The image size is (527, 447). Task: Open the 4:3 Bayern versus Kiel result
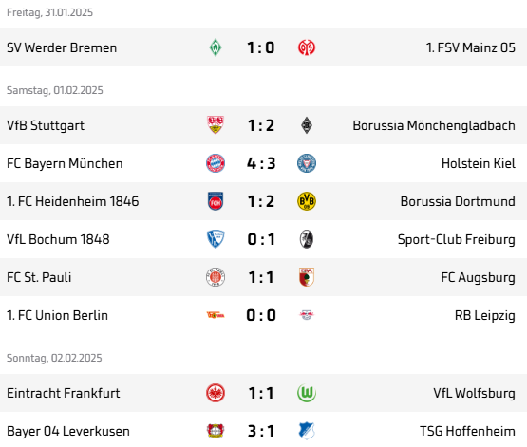coord(261,163)
